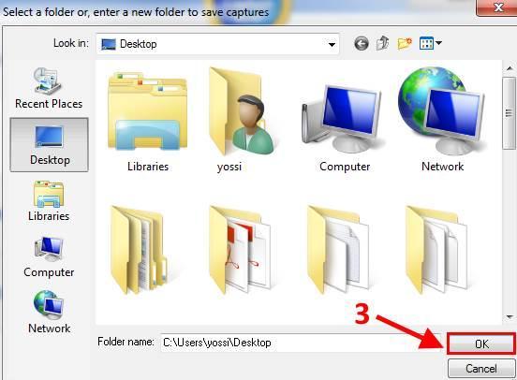Click into the Folder name field
This screenshot has height=380, width=517.
(x=302, y=343)
